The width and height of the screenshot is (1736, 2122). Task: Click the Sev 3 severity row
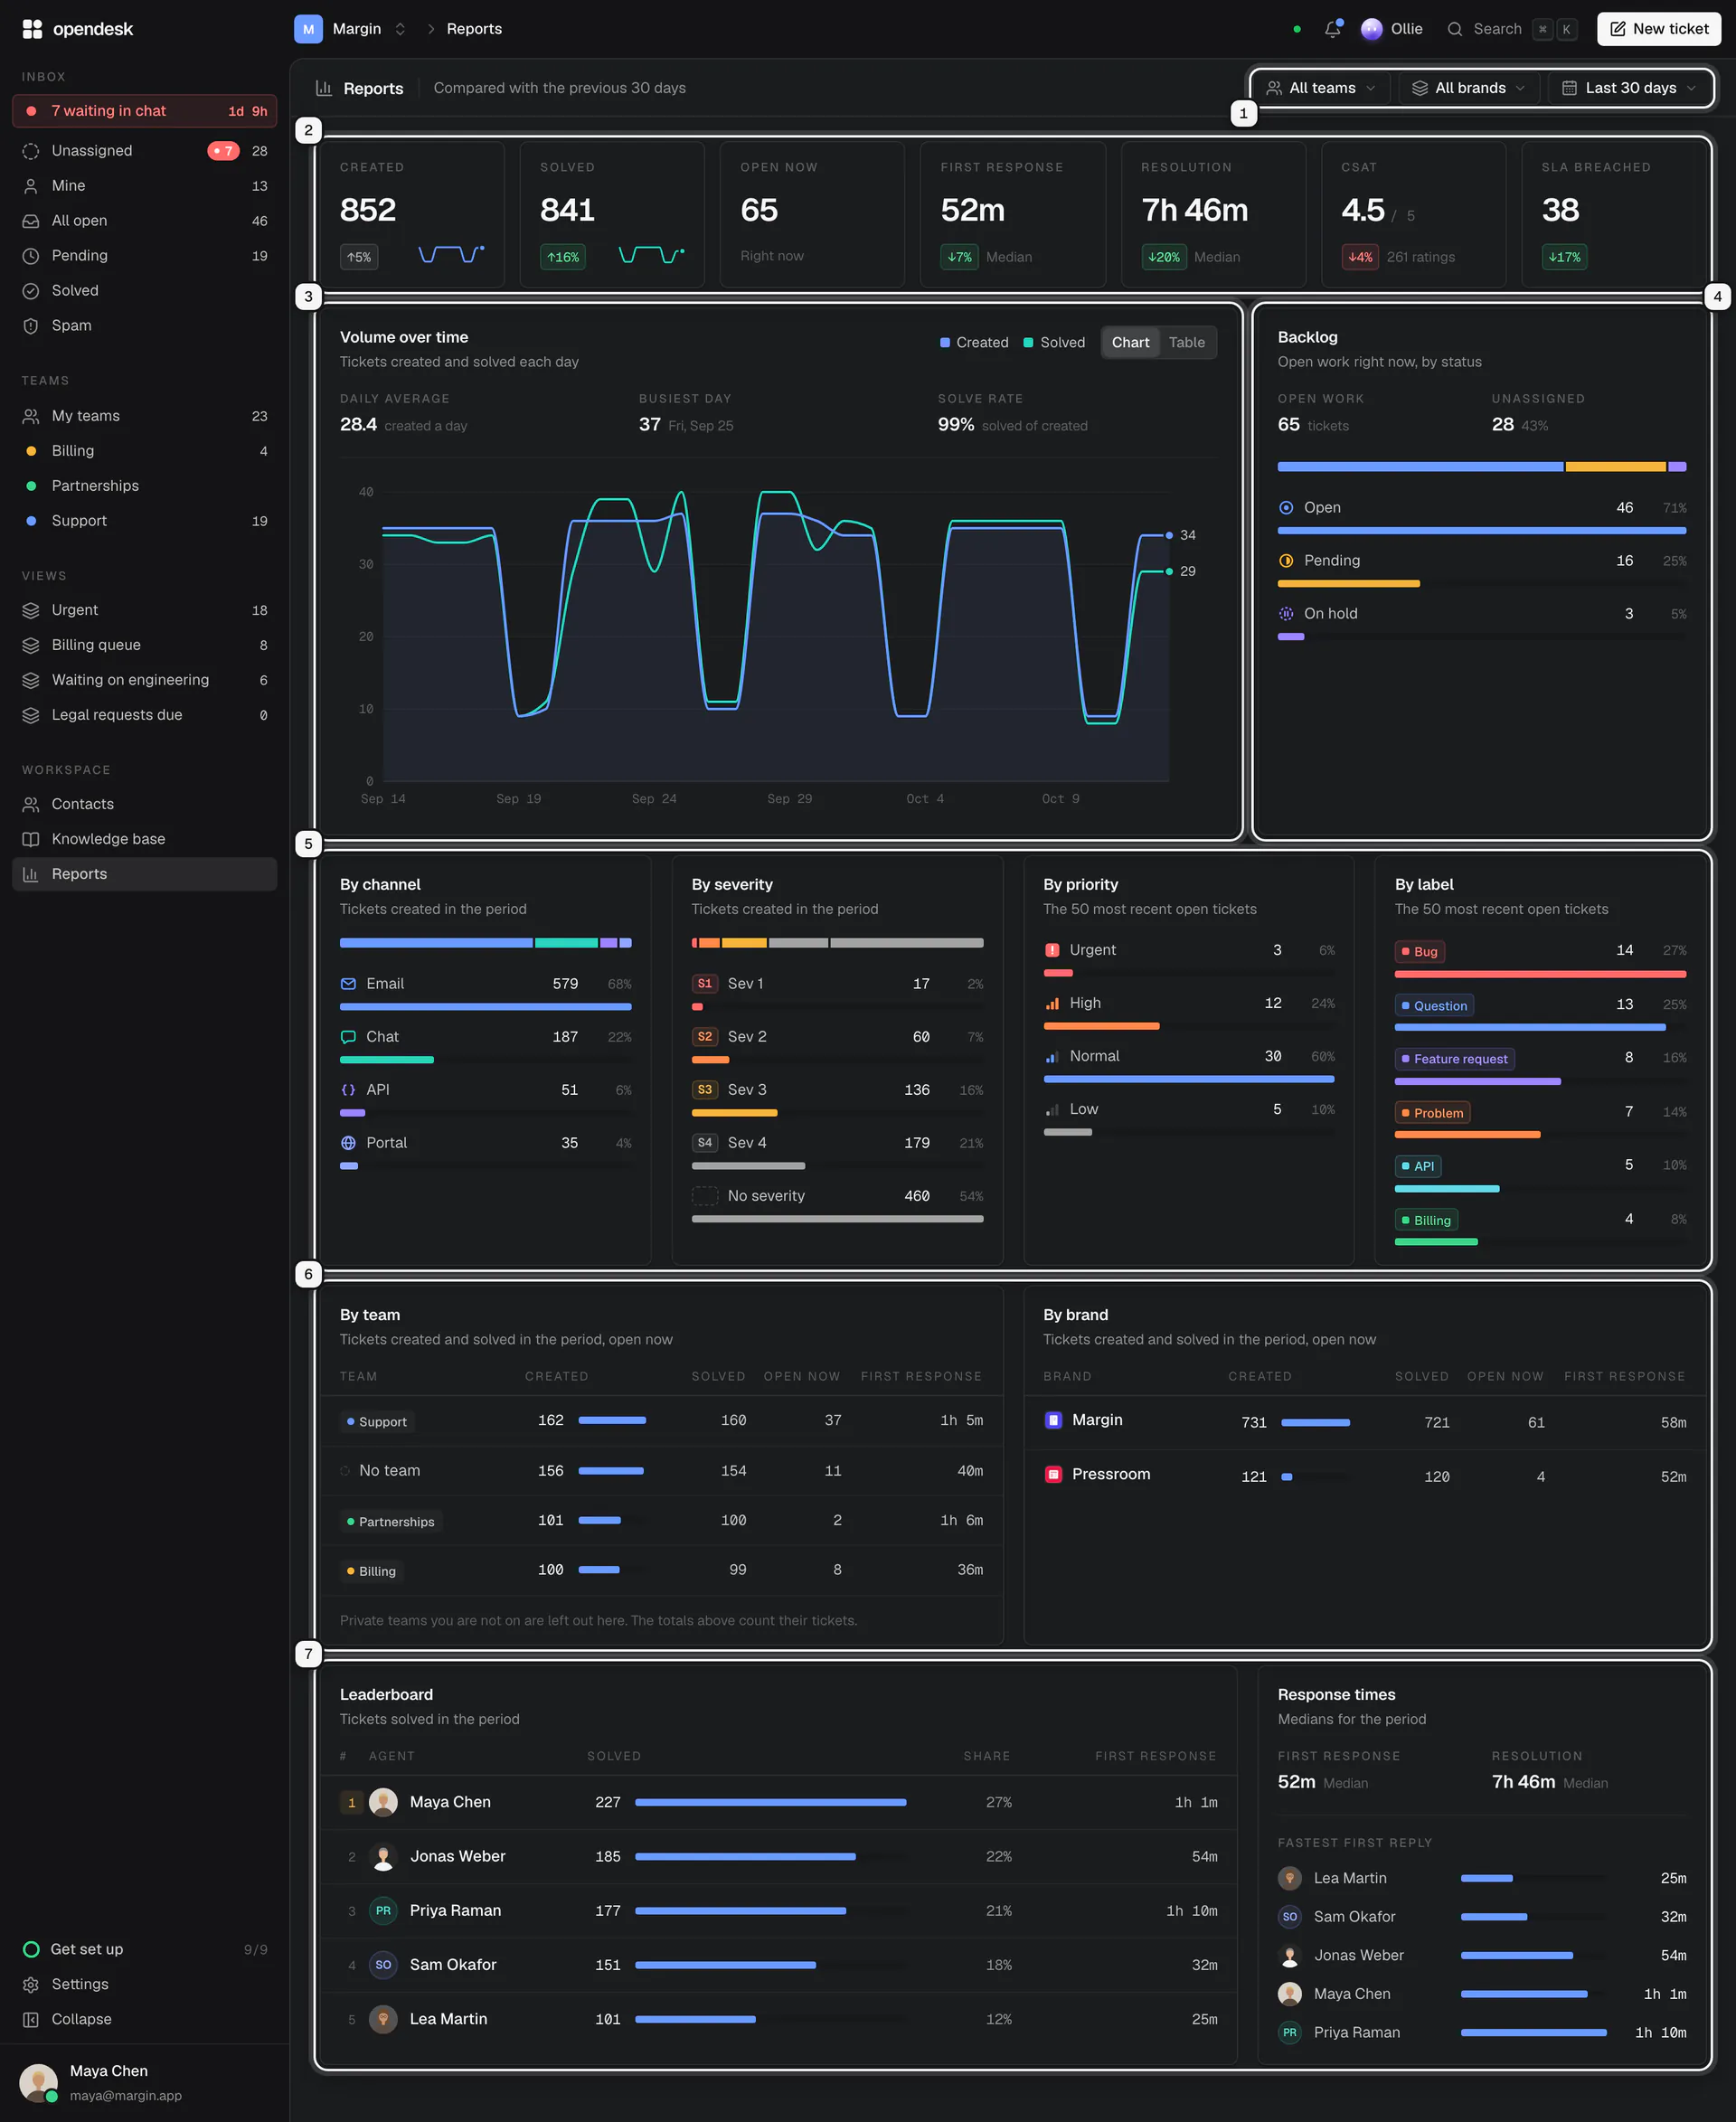pyautogui.click(x=837, y=1098)
